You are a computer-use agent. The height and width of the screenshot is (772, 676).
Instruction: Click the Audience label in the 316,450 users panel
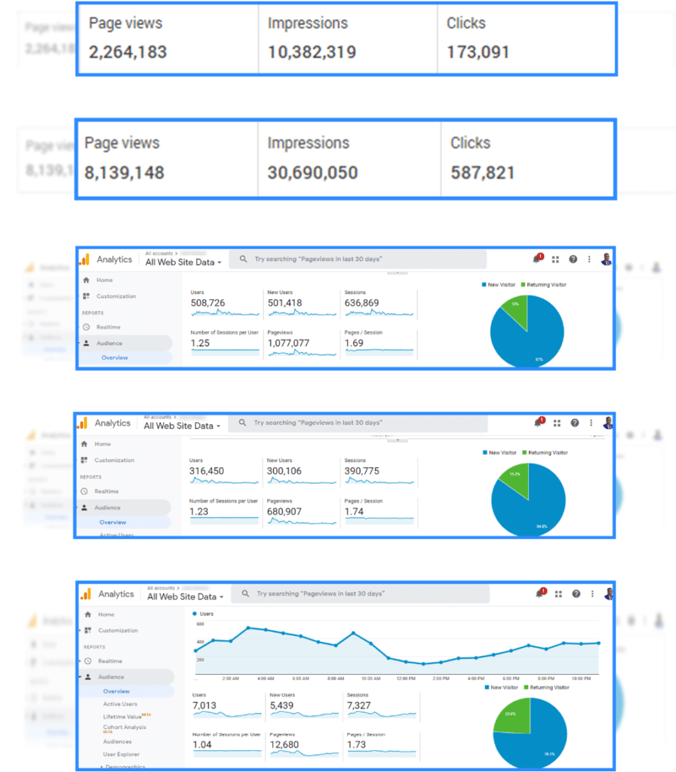click(107, 507)
